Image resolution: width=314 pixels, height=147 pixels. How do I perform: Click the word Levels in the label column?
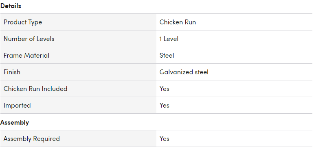(45, 39)
